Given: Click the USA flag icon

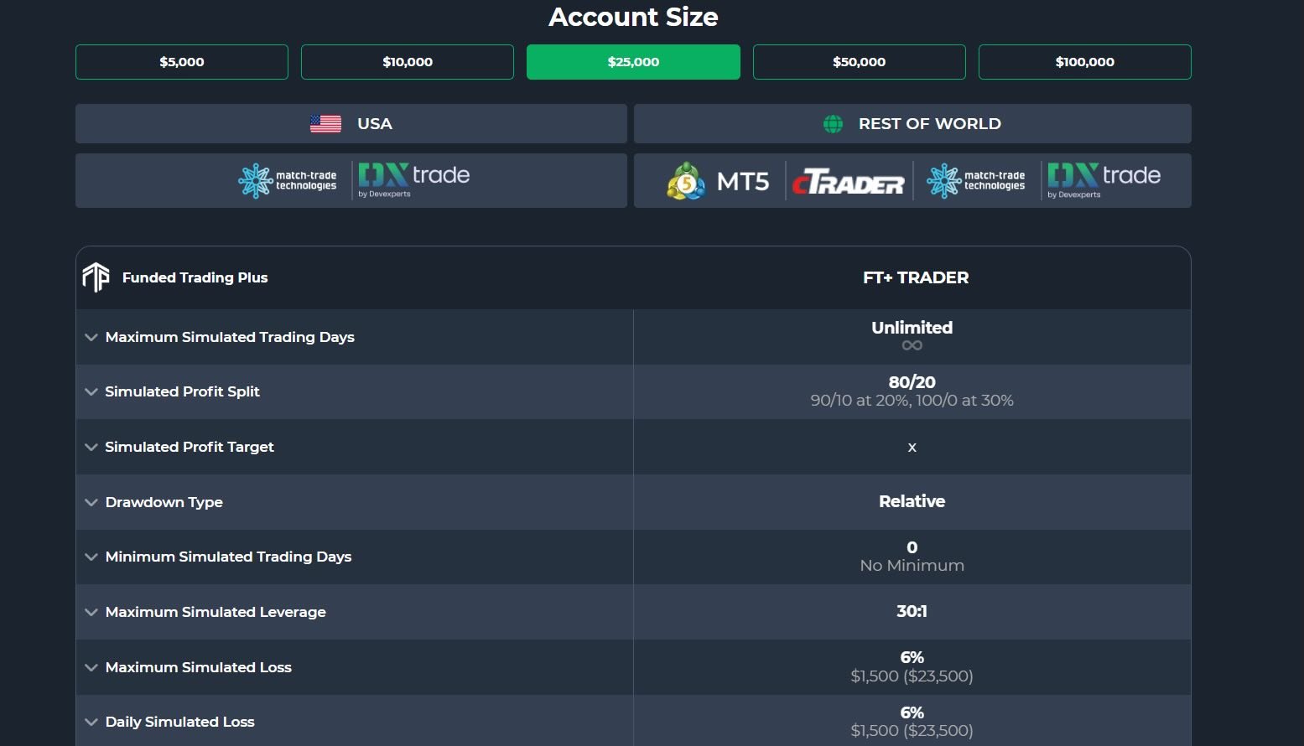Looking at the screenshot, I should [325, 123].
